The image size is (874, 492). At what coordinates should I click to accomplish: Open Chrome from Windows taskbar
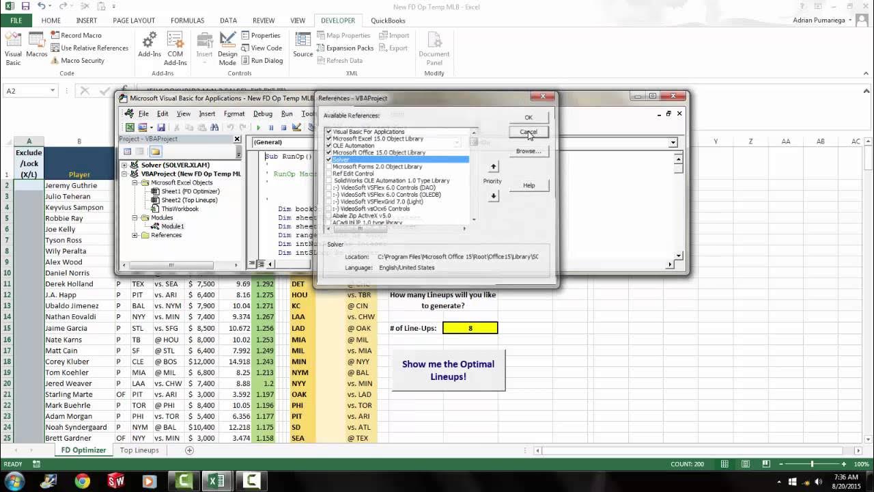click(x=82, y=481)
